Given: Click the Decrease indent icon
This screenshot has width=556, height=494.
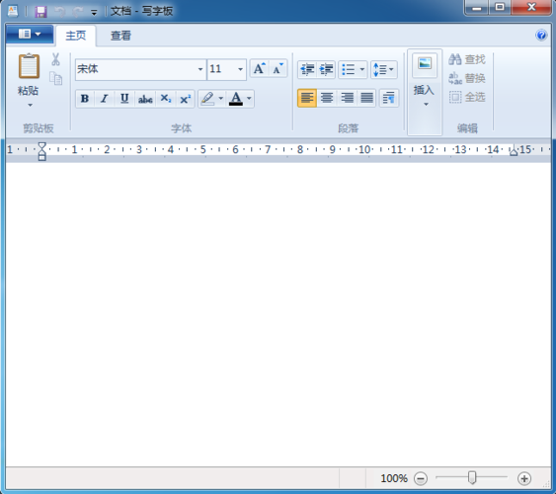Looking at the screenshot, I should tap(307, 69).
